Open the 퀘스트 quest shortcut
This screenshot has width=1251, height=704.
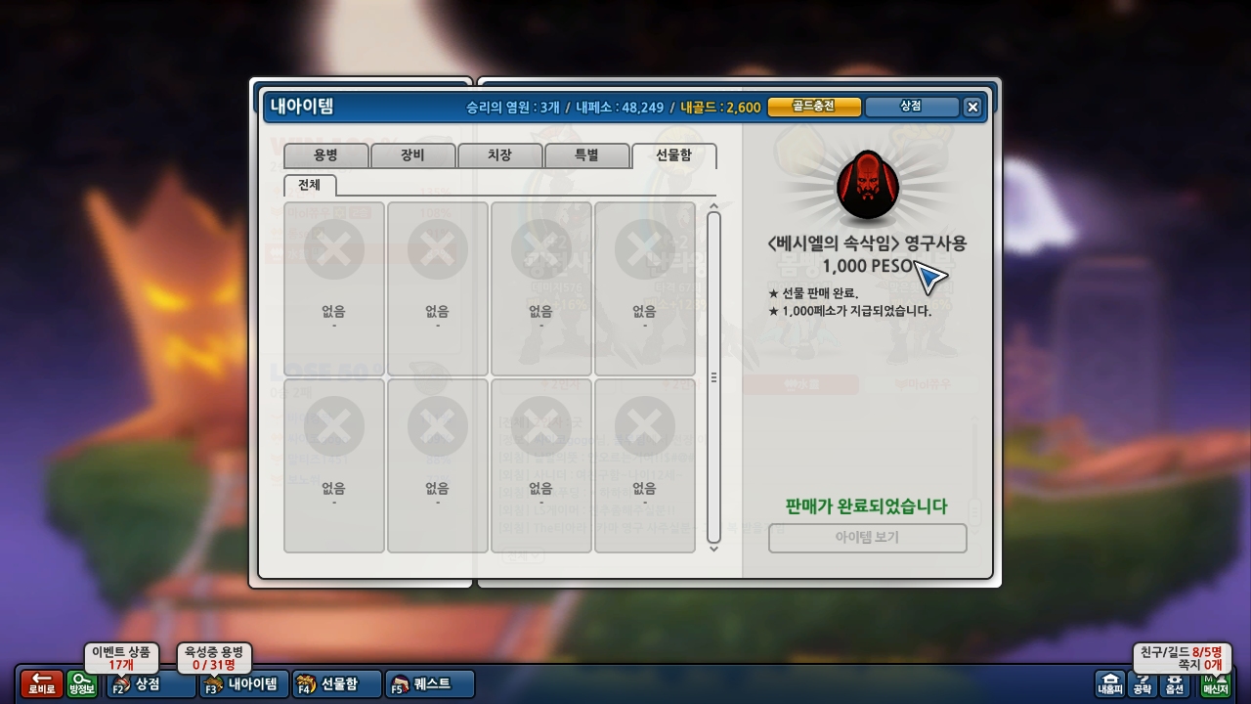(x=430, y=683)
